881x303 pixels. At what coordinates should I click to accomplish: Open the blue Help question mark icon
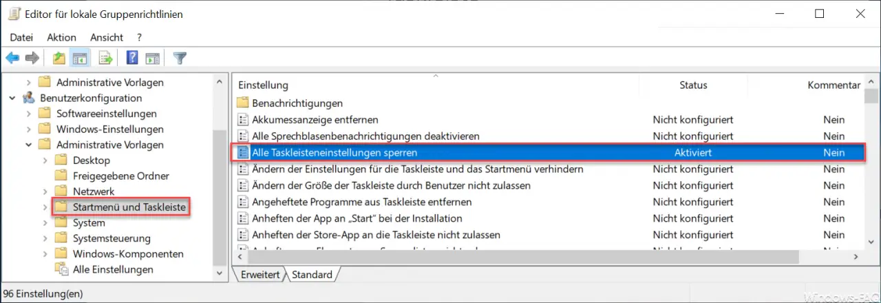click(x=132, y=58)
